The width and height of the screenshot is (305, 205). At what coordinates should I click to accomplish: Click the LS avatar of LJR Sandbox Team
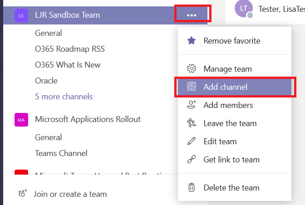coord(21,15)
